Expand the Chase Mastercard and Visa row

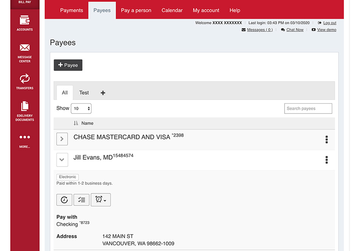[x=62, y=139]
